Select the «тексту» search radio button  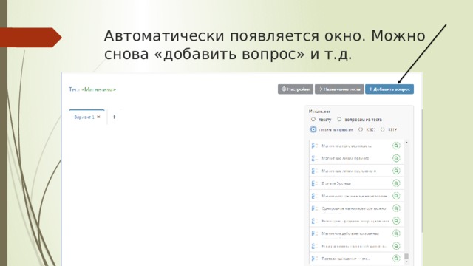[x=313, y=120]
